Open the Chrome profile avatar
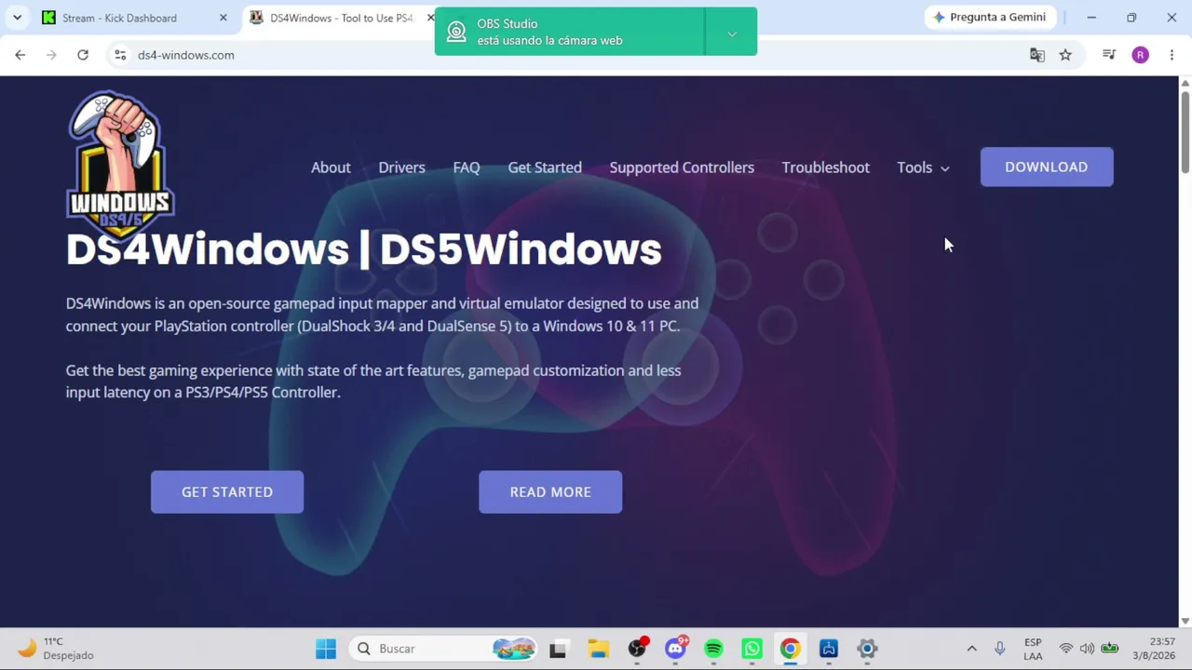 (1140, 55)
